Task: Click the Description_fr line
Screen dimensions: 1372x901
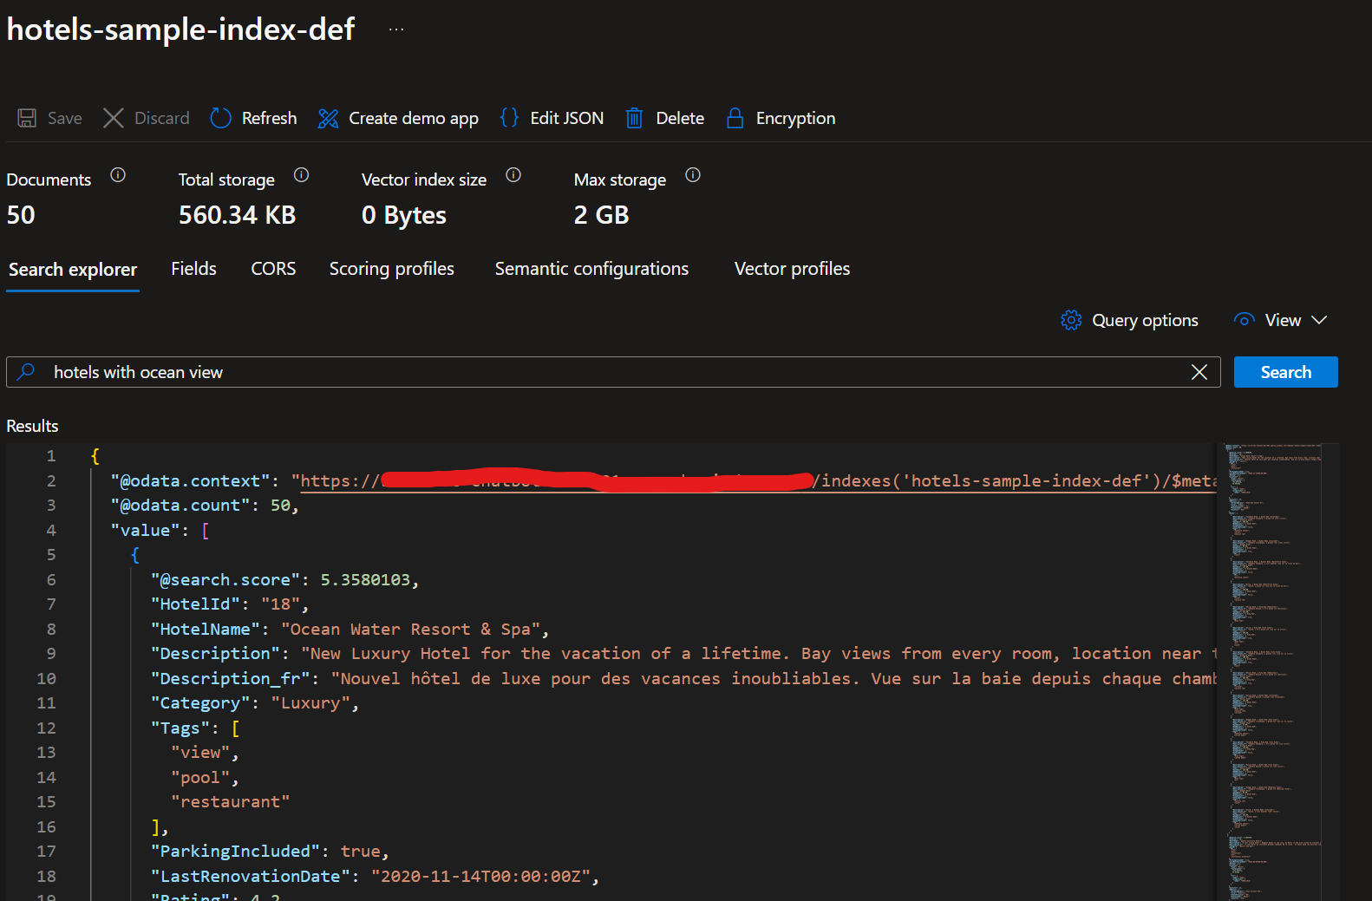Action: click(x=683, y=678)
